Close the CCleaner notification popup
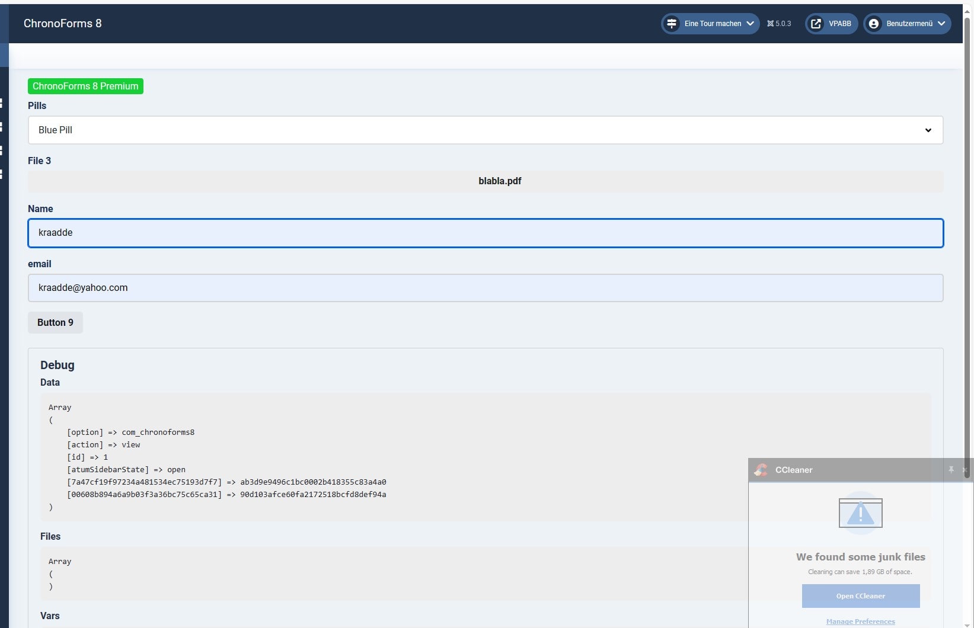Viewport: 974px width, 628px height. click(x=965, y=470)
